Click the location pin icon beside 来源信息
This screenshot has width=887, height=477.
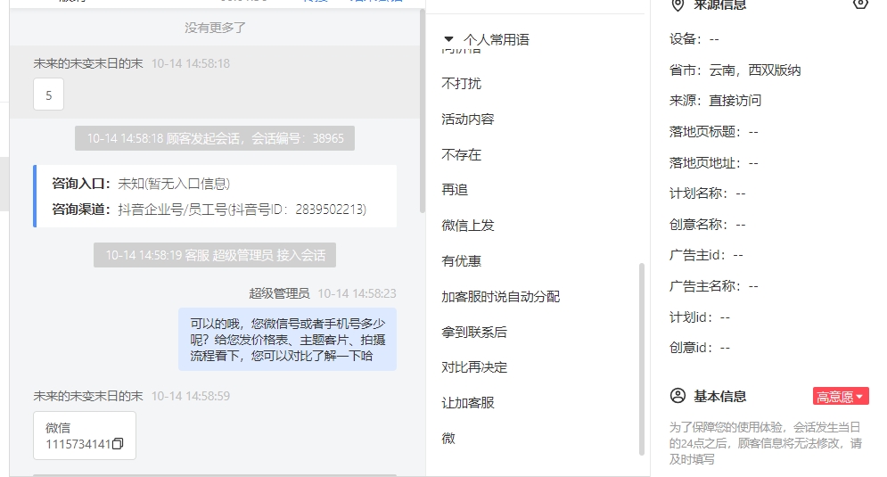coord(678,5)
